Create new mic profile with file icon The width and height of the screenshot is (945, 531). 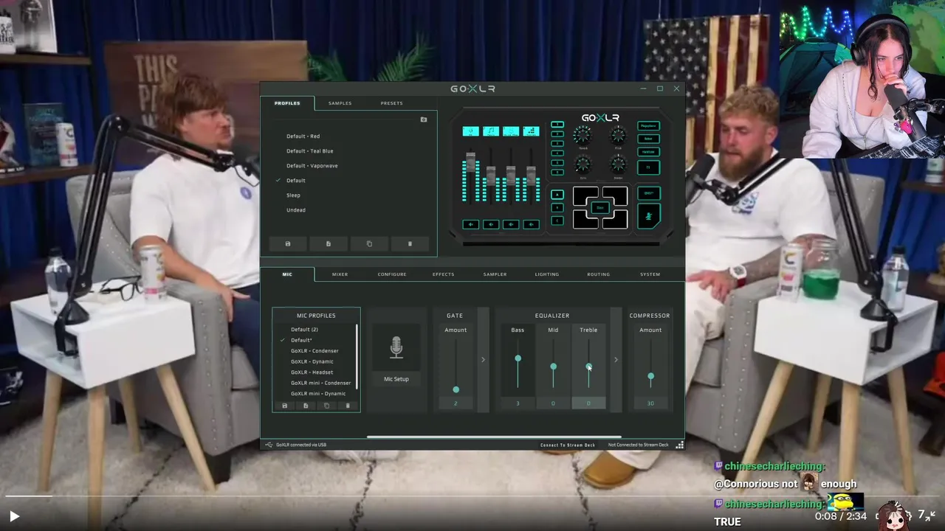[306, 406]
